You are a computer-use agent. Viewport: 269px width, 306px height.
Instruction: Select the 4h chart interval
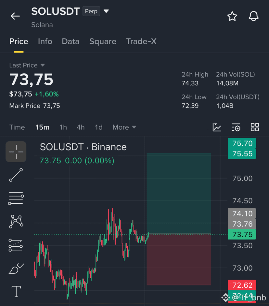(x=81, y=127)
